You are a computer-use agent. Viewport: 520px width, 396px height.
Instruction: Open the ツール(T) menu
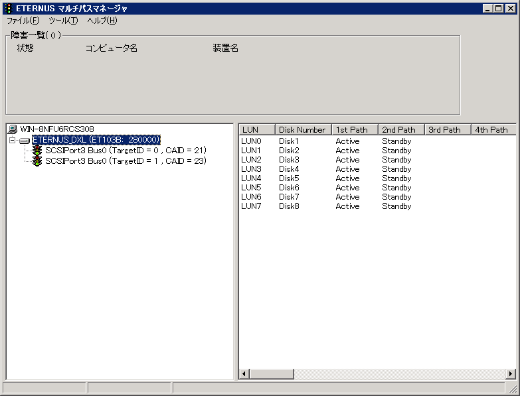pyautogui.click(x=62, y=21)
